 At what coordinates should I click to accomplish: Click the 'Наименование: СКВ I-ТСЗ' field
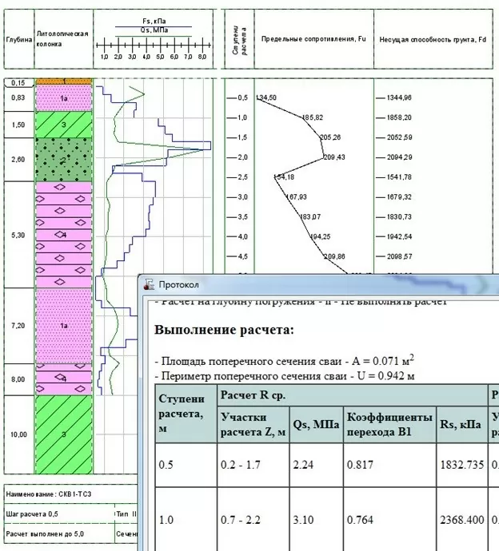(70, 494)
